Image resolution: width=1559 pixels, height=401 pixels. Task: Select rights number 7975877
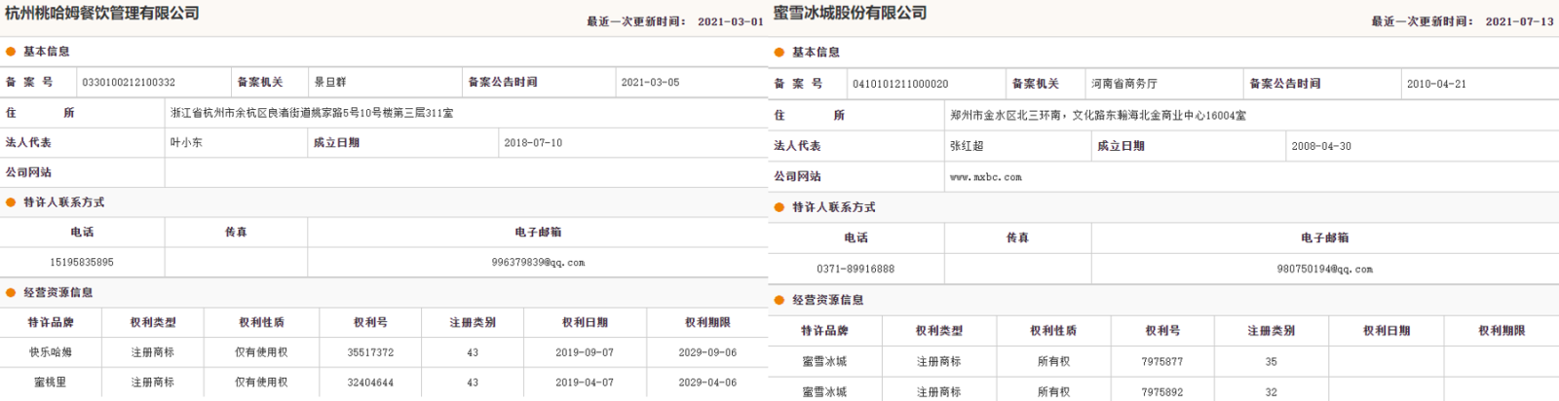tap(1162, 361)
